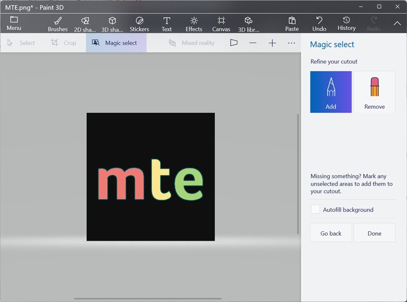This screenshot has width=407, height=302.
Task: Open the Stickers panel
Action: [139, 23]
